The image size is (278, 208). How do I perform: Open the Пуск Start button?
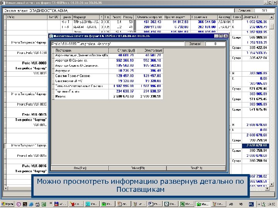coord(8,204)
